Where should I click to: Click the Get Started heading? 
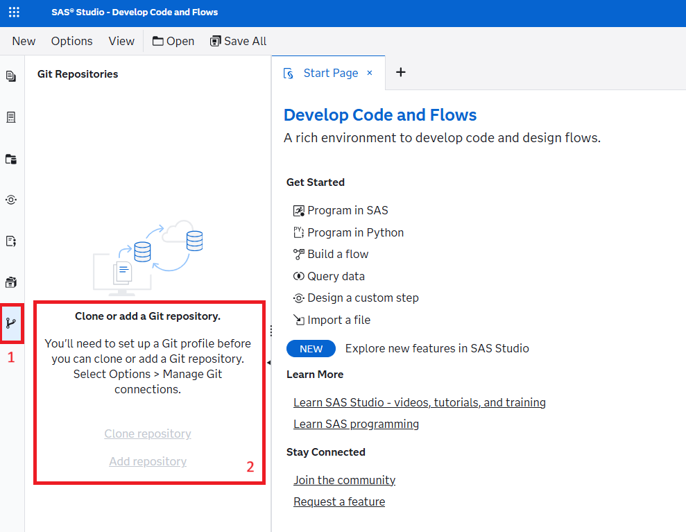[316, 182]
